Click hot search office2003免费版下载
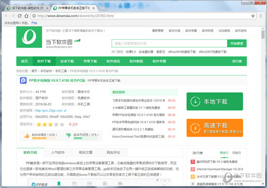The image size is (267, 188). tap(182, 52)
